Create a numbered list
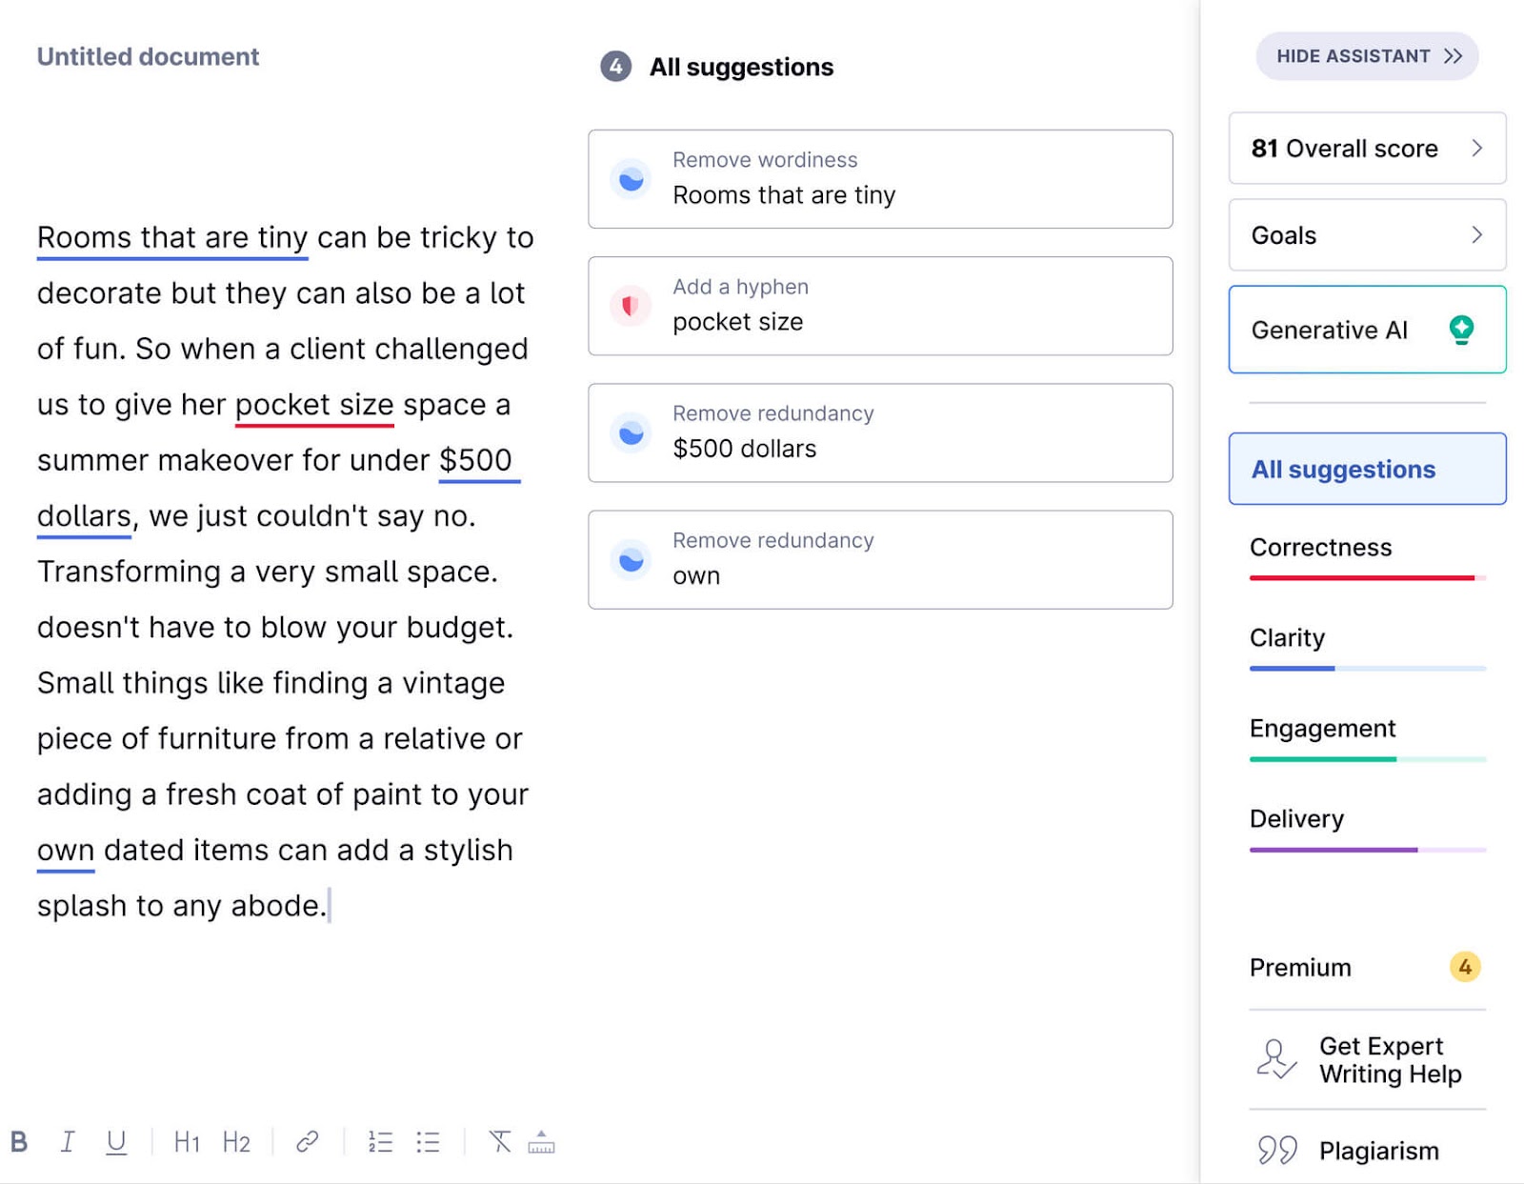The width and height of the screenshot is (1524, 1184). click(x=380, y=1142)
